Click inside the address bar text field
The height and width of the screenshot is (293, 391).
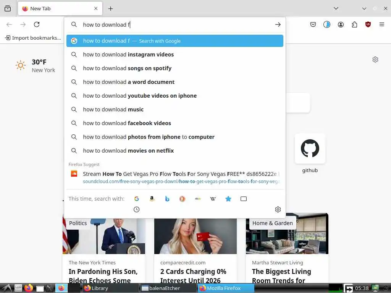tap(174, 24)
